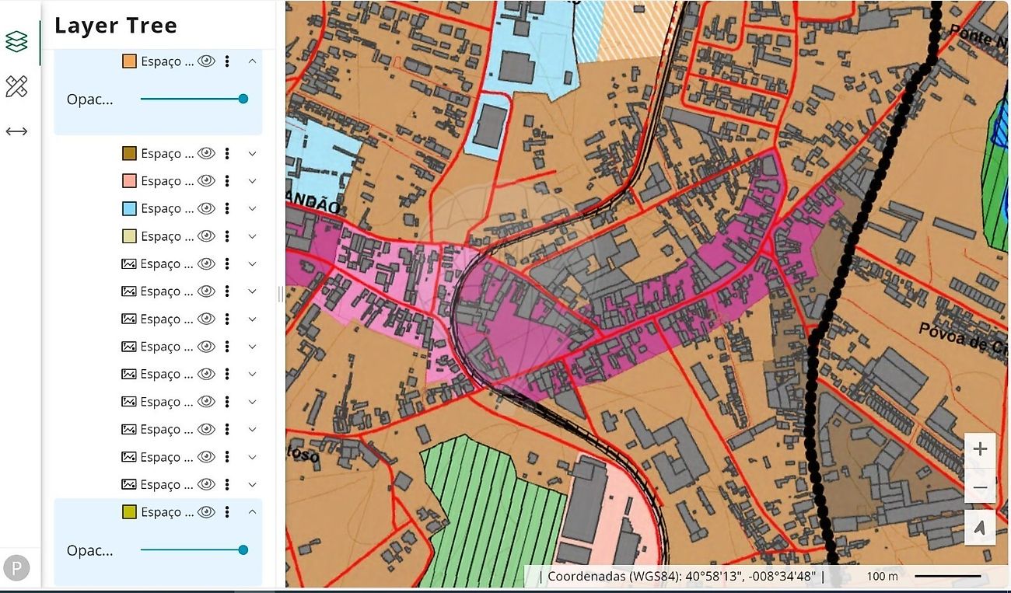Select the brown swatch Espaço layer name

(x=166, y=154)
